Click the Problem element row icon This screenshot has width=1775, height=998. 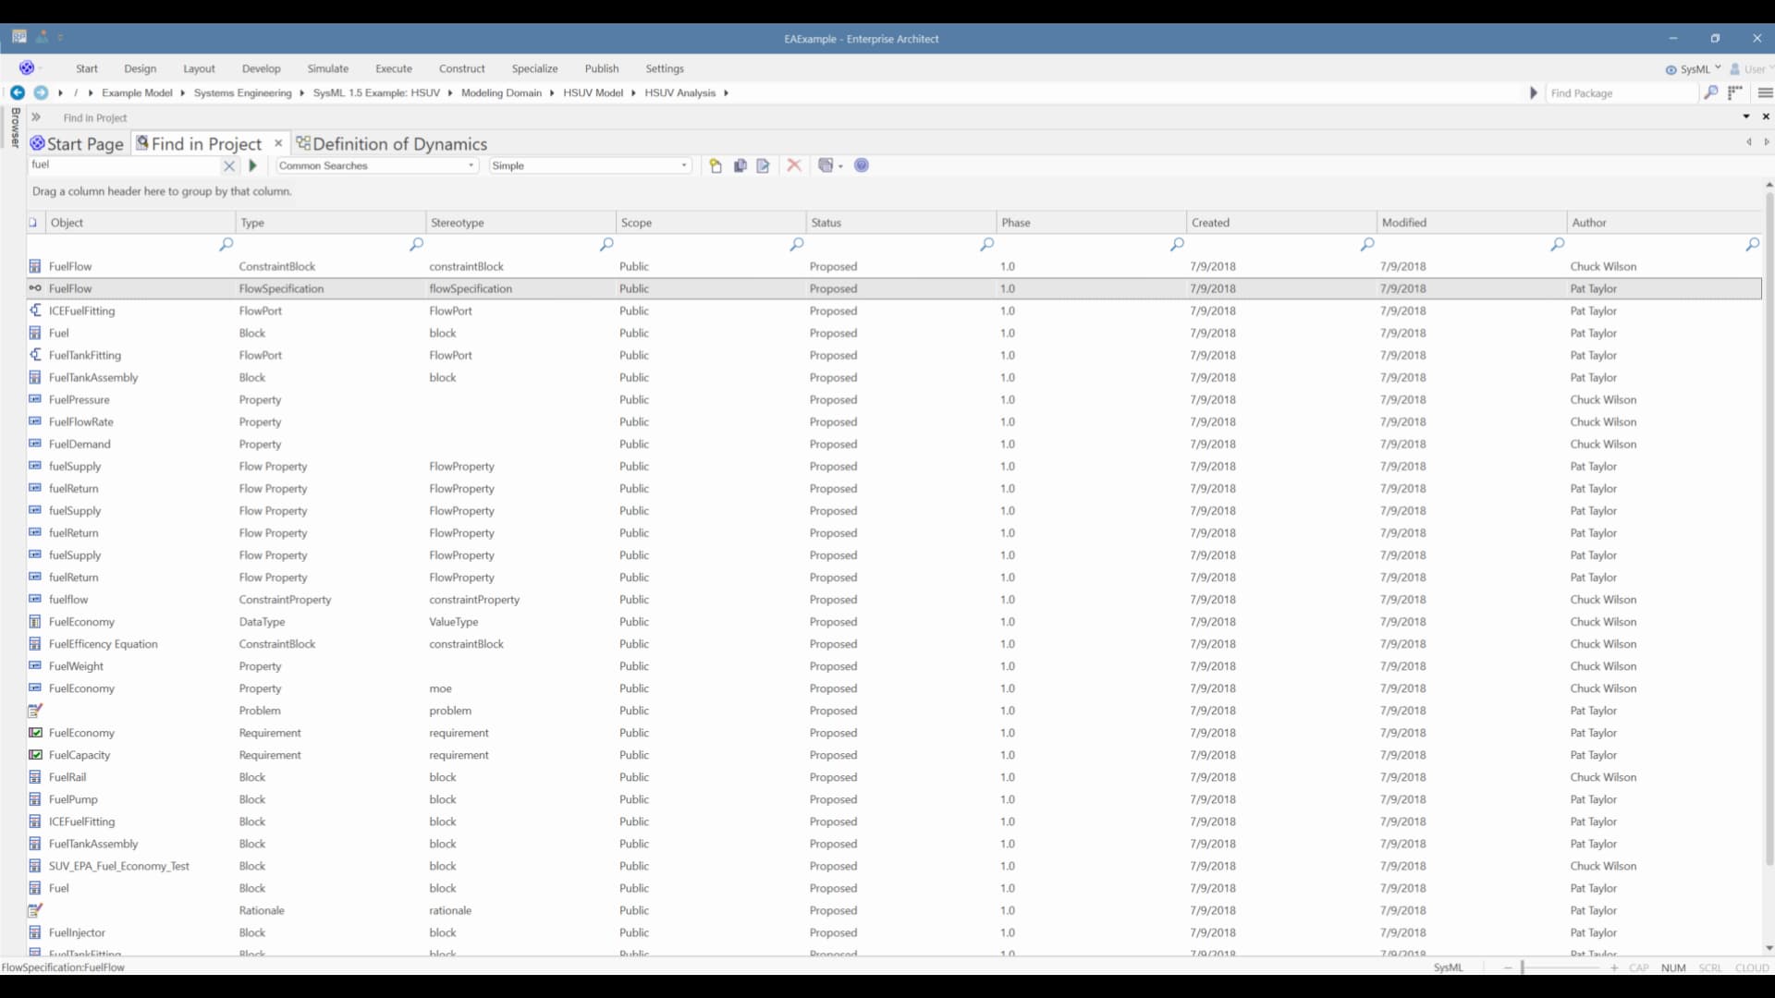click(x=35, y=711)
